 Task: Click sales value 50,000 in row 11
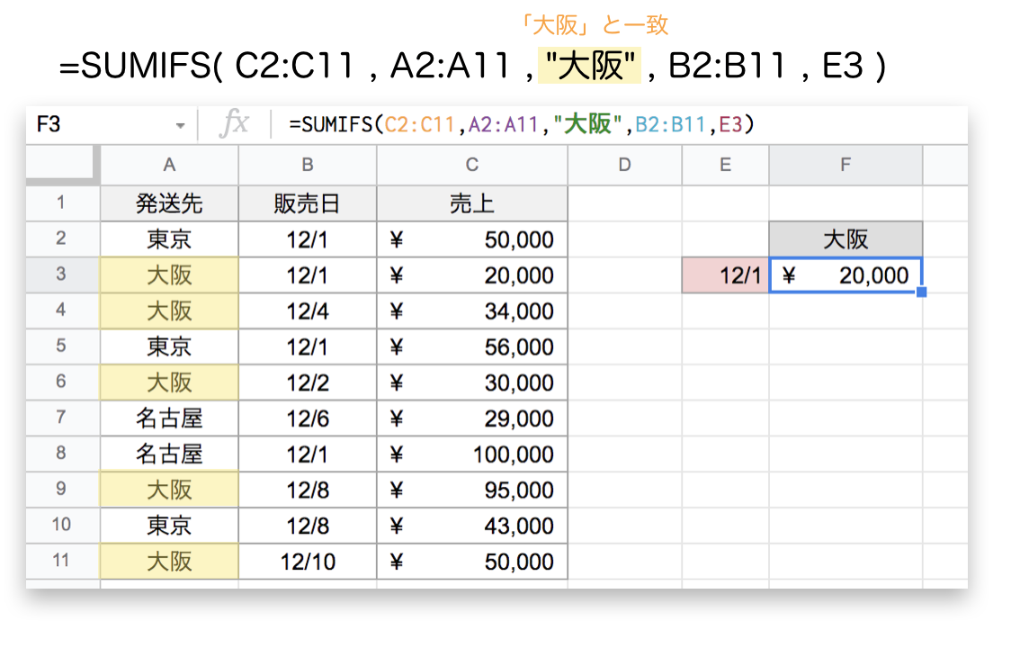[472, 561]
